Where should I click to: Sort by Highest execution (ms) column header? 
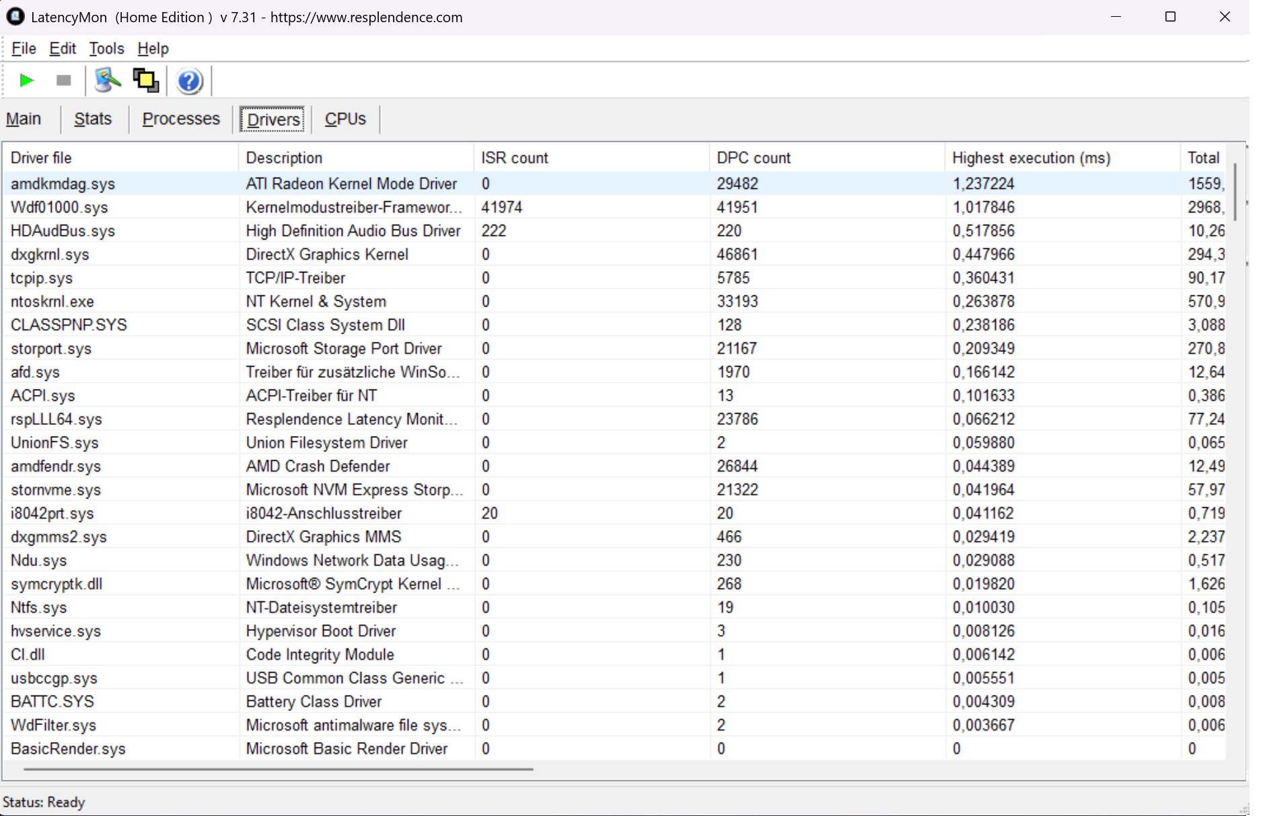click(1031, 158)
